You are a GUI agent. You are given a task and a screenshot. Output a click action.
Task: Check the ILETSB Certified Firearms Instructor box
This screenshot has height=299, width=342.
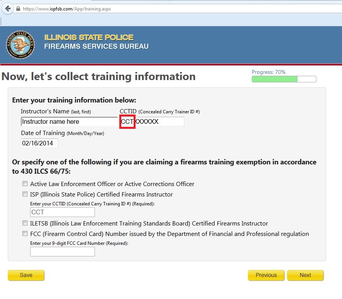click(25, 223)
